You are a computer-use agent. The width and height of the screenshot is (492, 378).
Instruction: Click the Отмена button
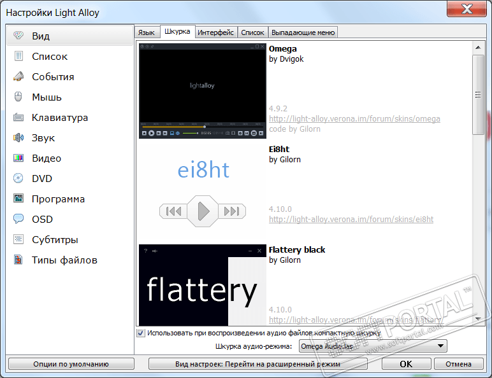tap(458, 364)
